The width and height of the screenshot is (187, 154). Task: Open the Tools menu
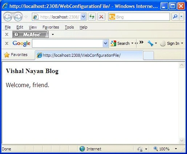tap(69, 27)
